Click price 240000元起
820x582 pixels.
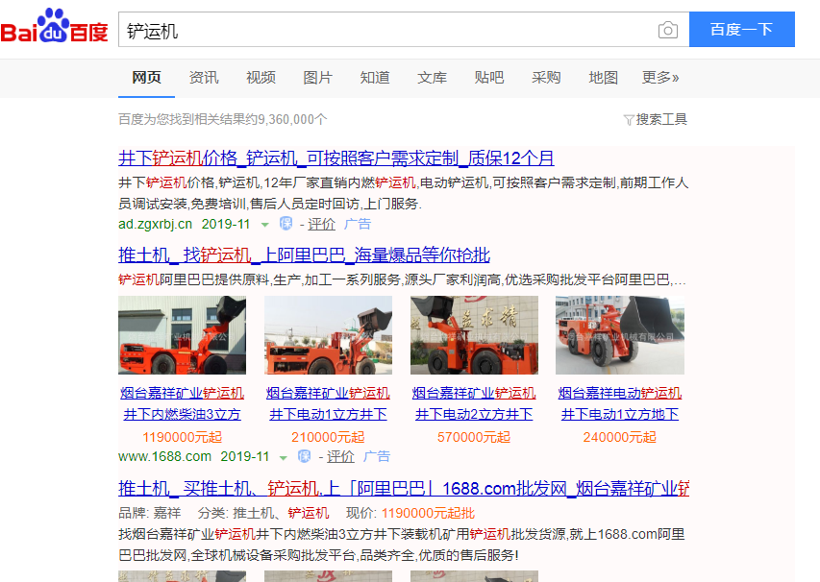[x=620, y=437]
